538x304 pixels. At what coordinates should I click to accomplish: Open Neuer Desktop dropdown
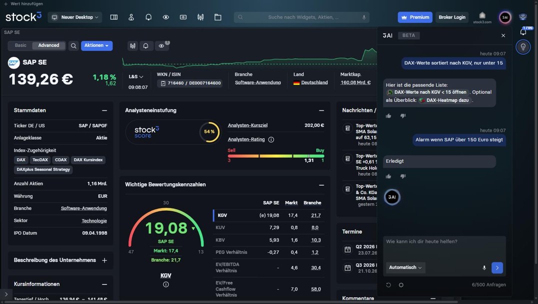pyautogui.click(x=75, y=17)
